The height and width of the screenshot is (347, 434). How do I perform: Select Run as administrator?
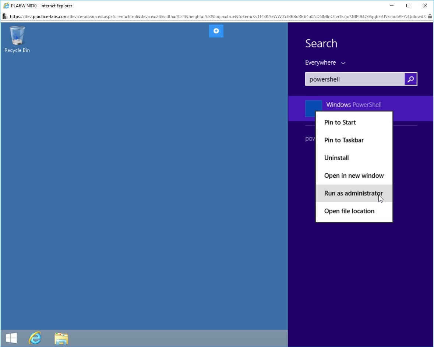click(x=354, y=193)
